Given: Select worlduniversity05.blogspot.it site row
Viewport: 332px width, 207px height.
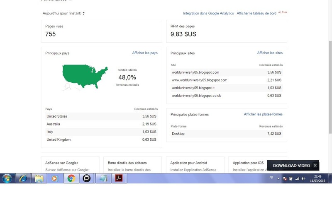Looking at the screenshot, I should tap(227, 88).
